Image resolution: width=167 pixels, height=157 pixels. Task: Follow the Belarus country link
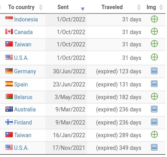point(23,97)
